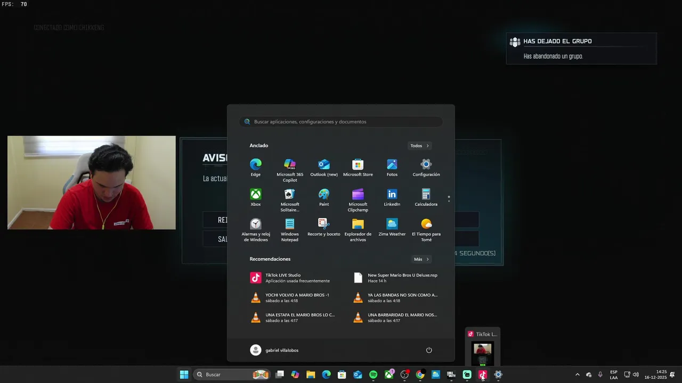Image resolution: width=682 pixels, height=383 pixels.
Task: Open Paint from pinned apps
Action: coord(324,197)
